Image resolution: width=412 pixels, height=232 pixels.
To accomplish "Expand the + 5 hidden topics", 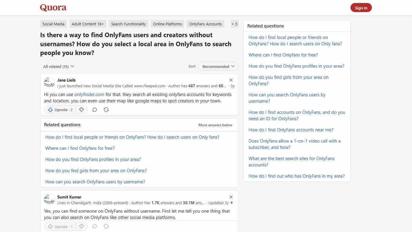I will (x=234, y=24).
